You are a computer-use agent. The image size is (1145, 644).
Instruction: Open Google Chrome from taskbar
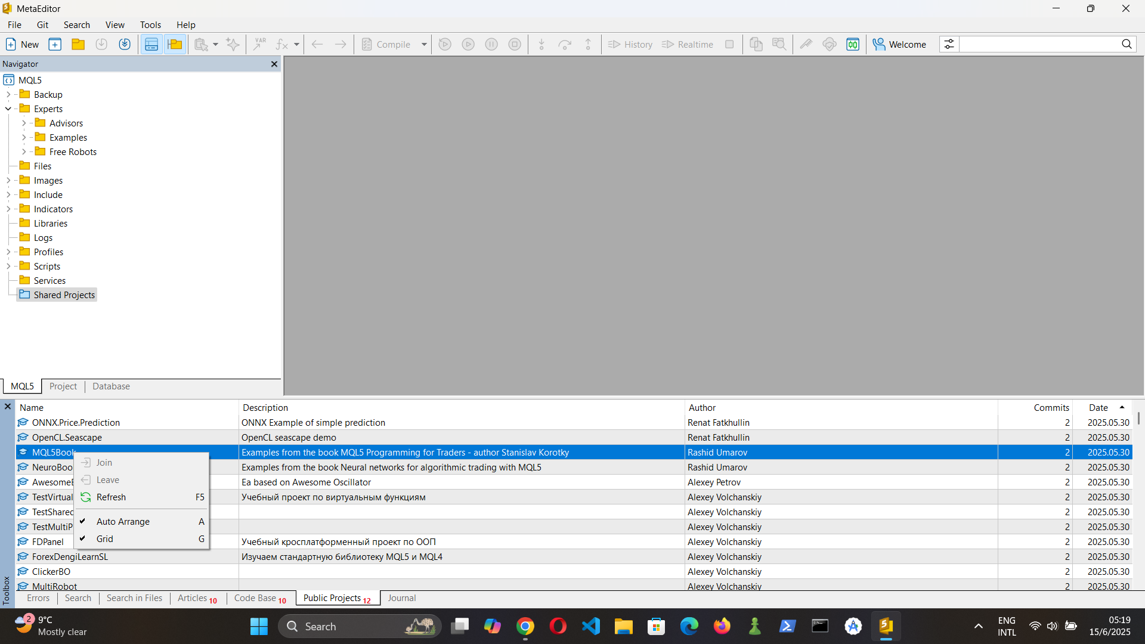click(x=525, y=626)
